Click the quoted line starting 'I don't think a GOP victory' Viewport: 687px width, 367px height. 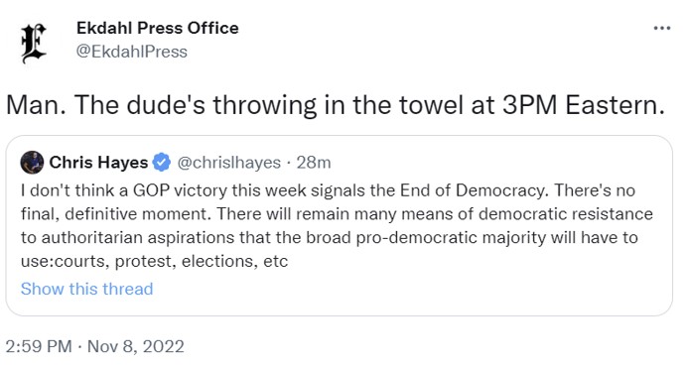329,190
